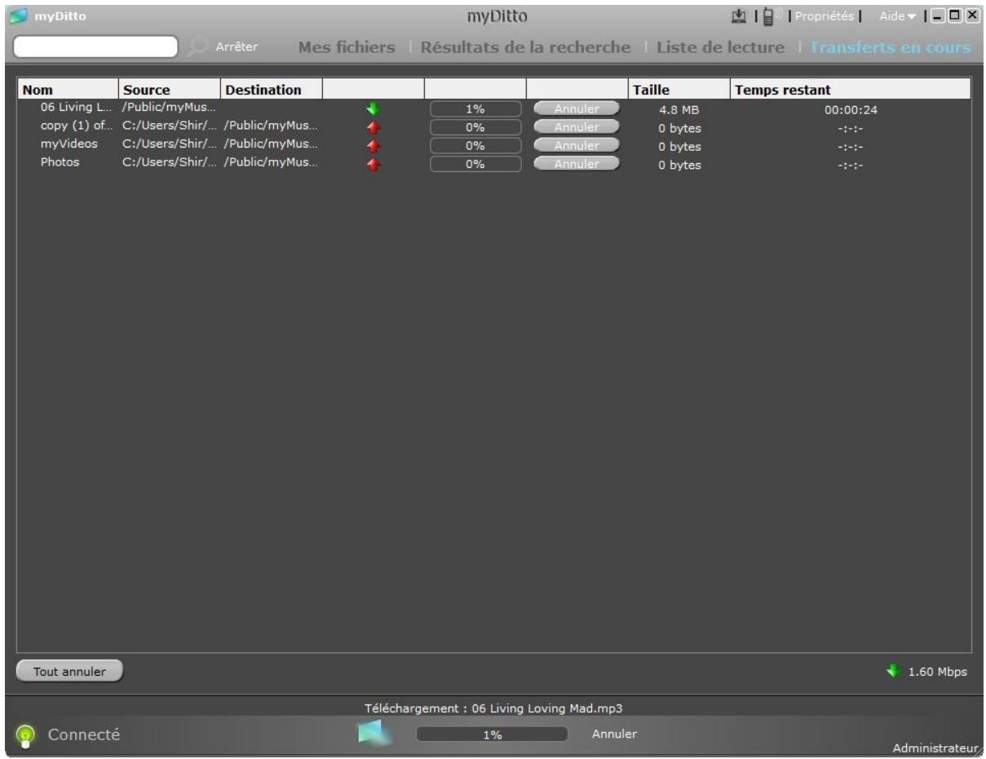
Task: Click the magnifier search icon
Action: point(198,47)
